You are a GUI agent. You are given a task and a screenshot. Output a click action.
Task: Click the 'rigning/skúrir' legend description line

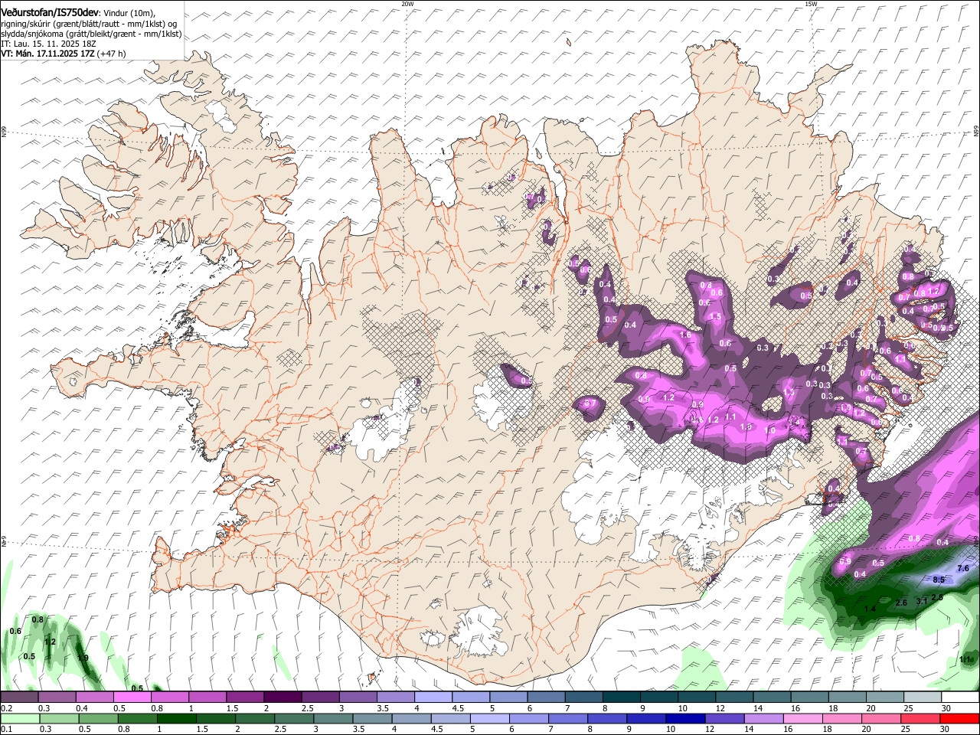(x=90, y=24)
